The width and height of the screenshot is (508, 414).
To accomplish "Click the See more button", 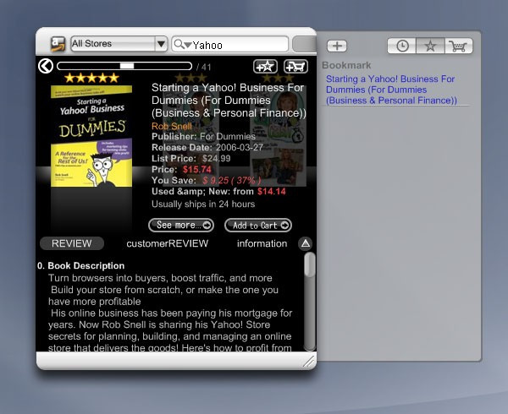I will pyautogui.click(x=181, y=225).
